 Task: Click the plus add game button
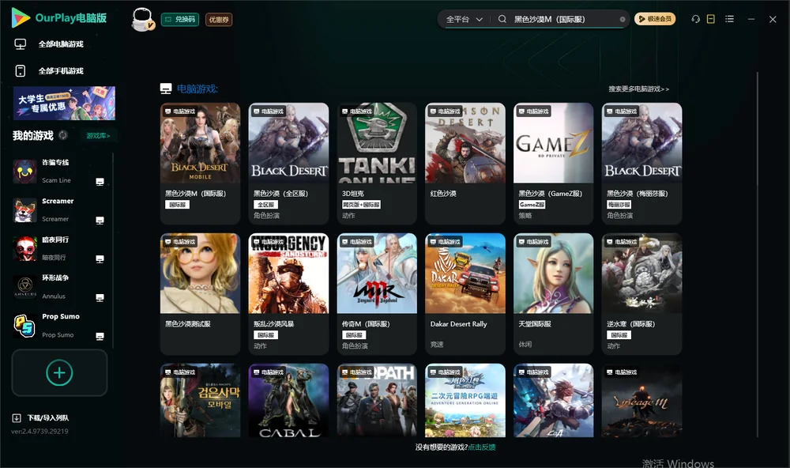(x=59, y=372)
